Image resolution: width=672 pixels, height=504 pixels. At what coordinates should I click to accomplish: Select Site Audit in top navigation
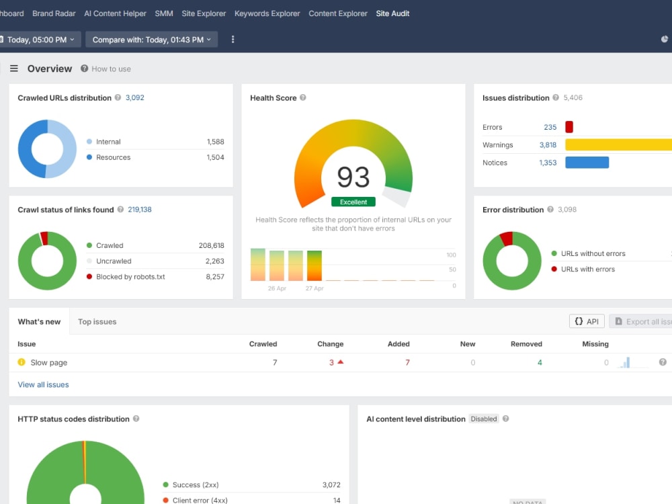(x=392, y=13)
